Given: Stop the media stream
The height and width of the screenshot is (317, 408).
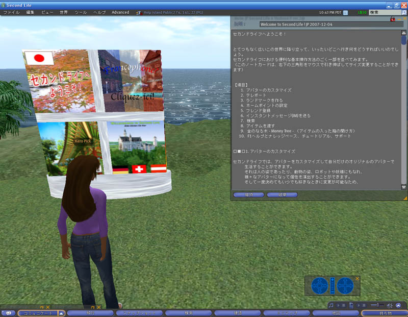Looking at the screenshot, I should (x=364, y=305).
